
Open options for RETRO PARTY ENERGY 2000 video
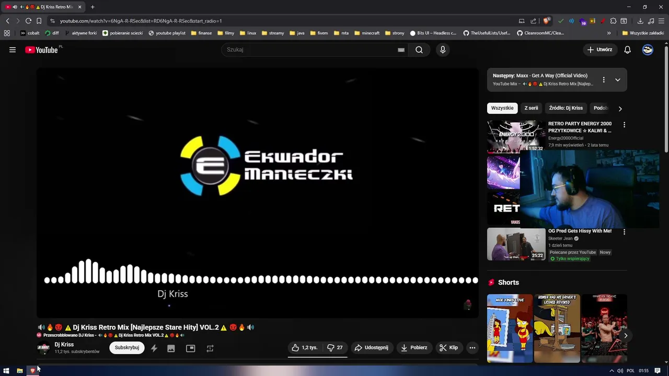(624, 125)
